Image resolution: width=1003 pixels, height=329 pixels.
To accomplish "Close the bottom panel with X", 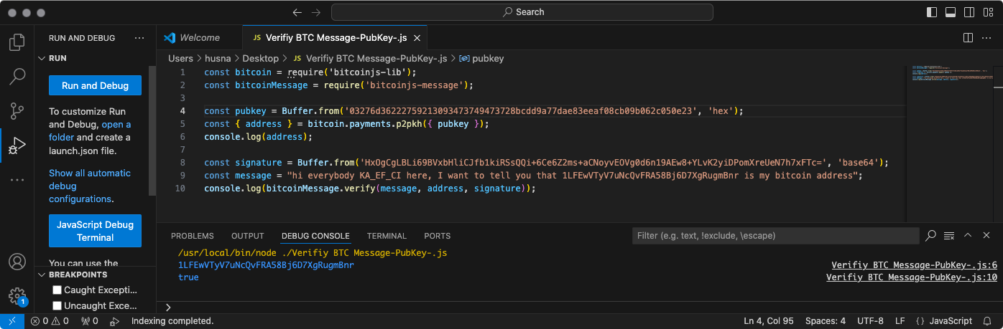I will tap(986, 235).
